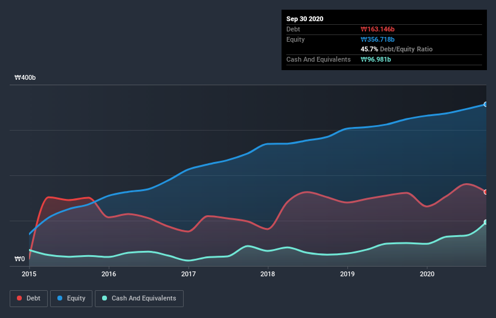
Task: Click the 2016 x-axis label
Action: pos(109,274)
